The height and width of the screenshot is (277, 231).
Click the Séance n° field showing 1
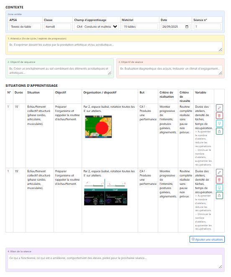pyautogui.click(x=207, y=27)
